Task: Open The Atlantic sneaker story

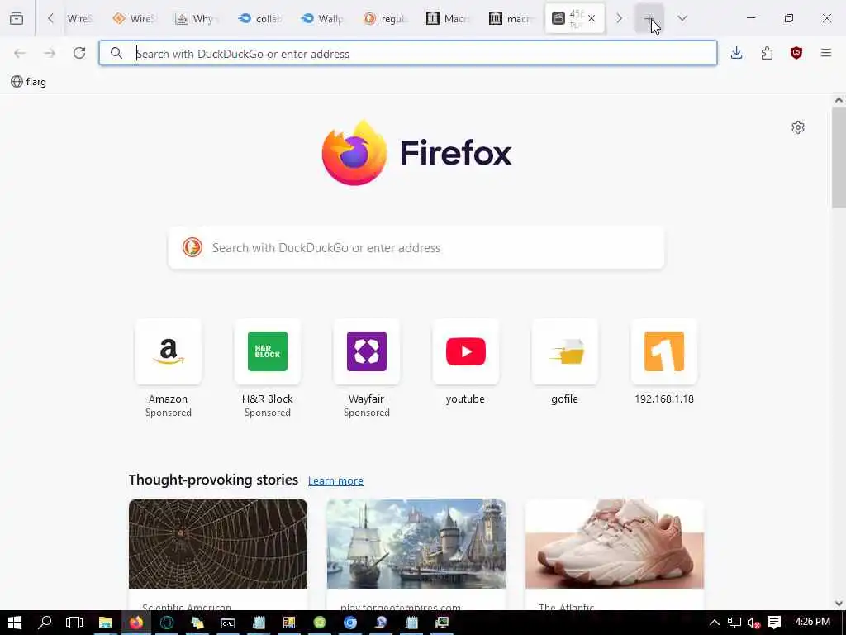Action: 615,555
